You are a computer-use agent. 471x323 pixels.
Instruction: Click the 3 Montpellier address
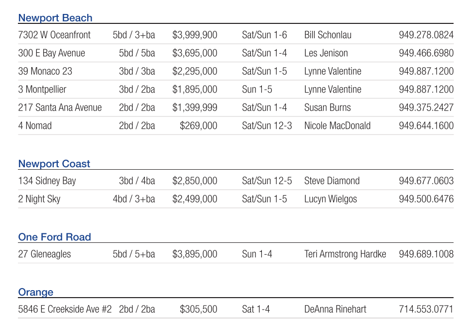click(42, 90)
